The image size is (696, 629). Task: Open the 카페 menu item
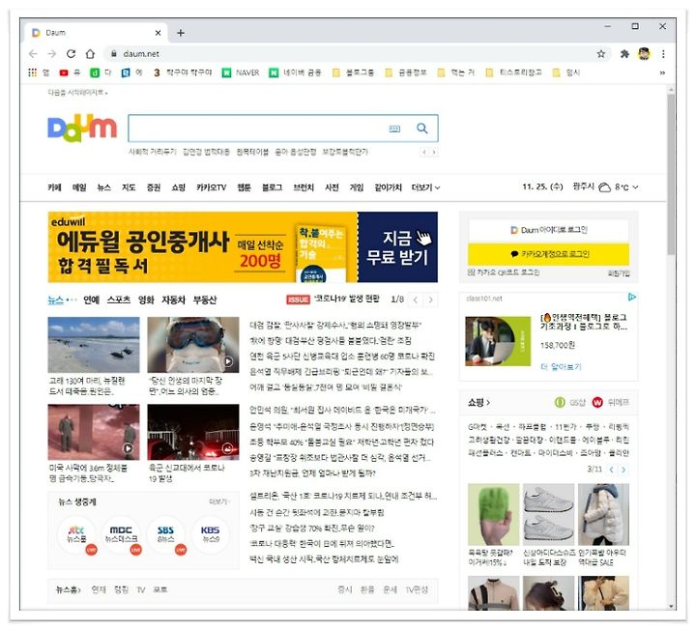tap(54, 187)
